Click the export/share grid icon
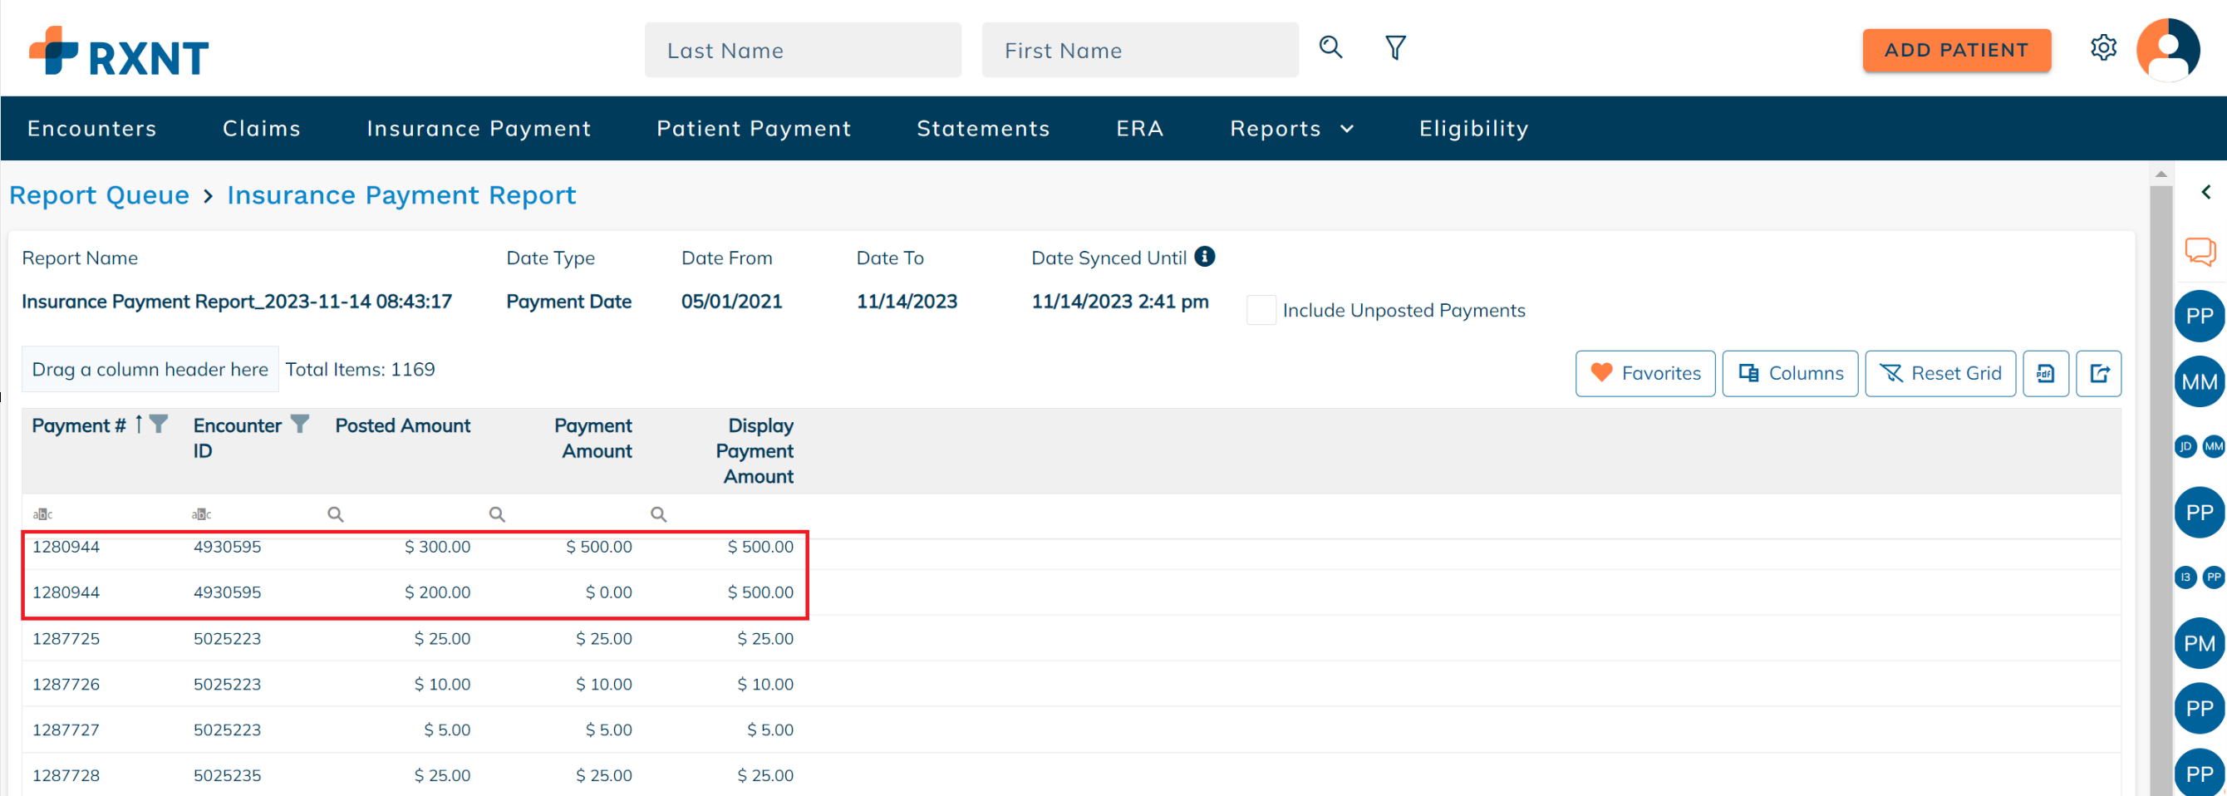Viewport: 2227px width, 796px height. (x=2099, y=373)
